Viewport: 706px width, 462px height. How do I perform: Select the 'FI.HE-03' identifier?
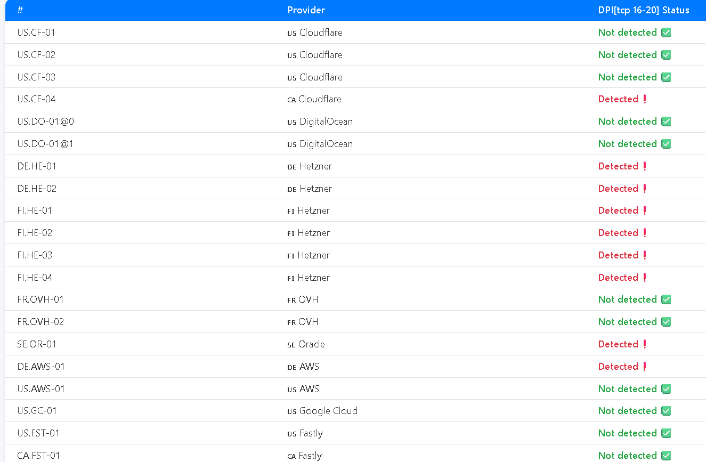click(35, 255)
